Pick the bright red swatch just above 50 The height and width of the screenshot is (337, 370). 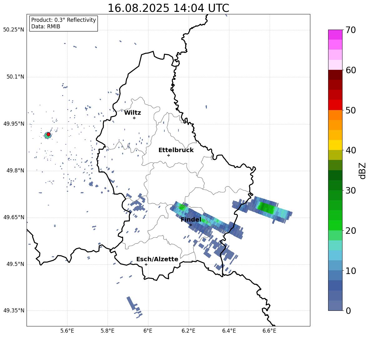(335, 105)
